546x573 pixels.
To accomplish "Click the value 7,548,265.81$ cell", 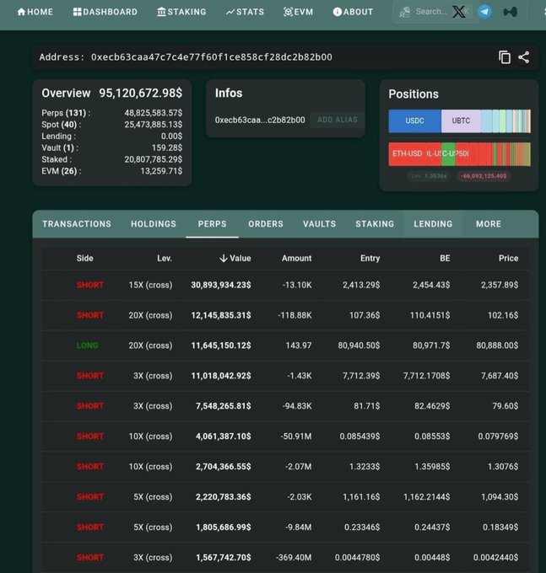I will pos(224,406).
